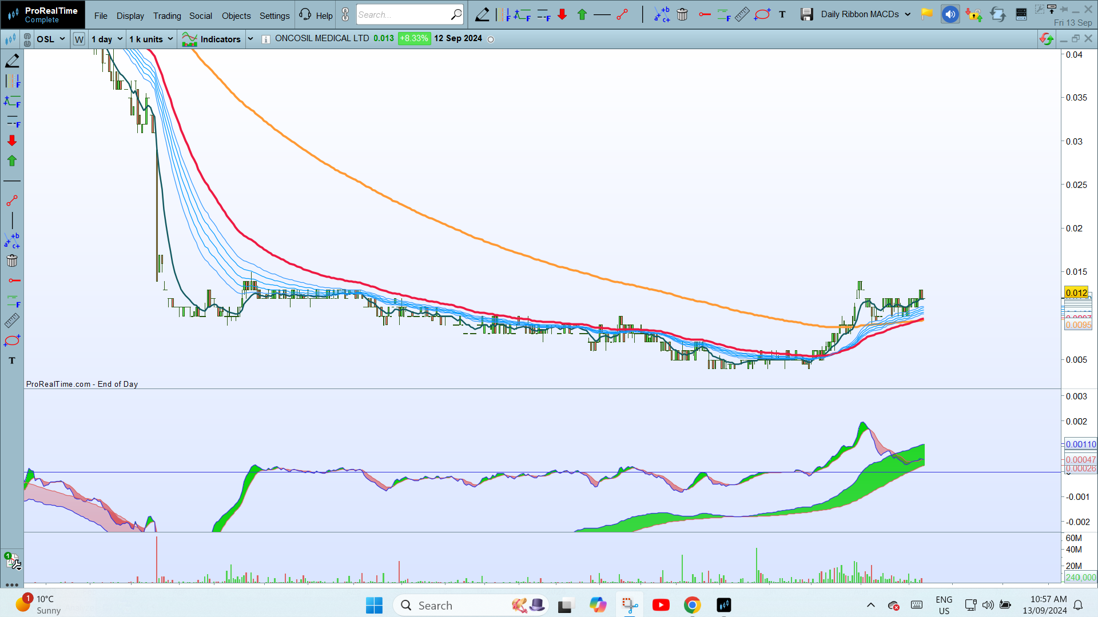Pick the Fibonacci retracement tool in left sidebar
1098x617 pixels.
point(12,102)
